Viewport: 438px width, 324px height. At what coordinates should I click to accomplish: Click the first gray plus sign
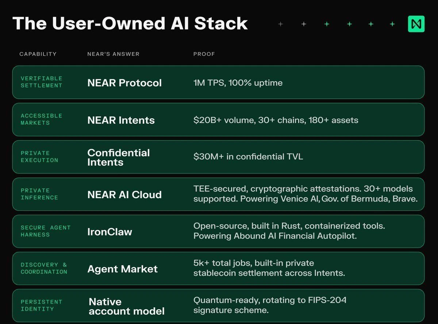[x=280, y=24]
